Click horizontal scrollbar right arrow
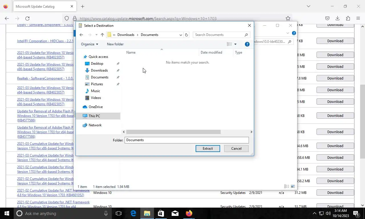Viewport: 365px width, 219px height. pyautogui.click(x=251, y=132)
